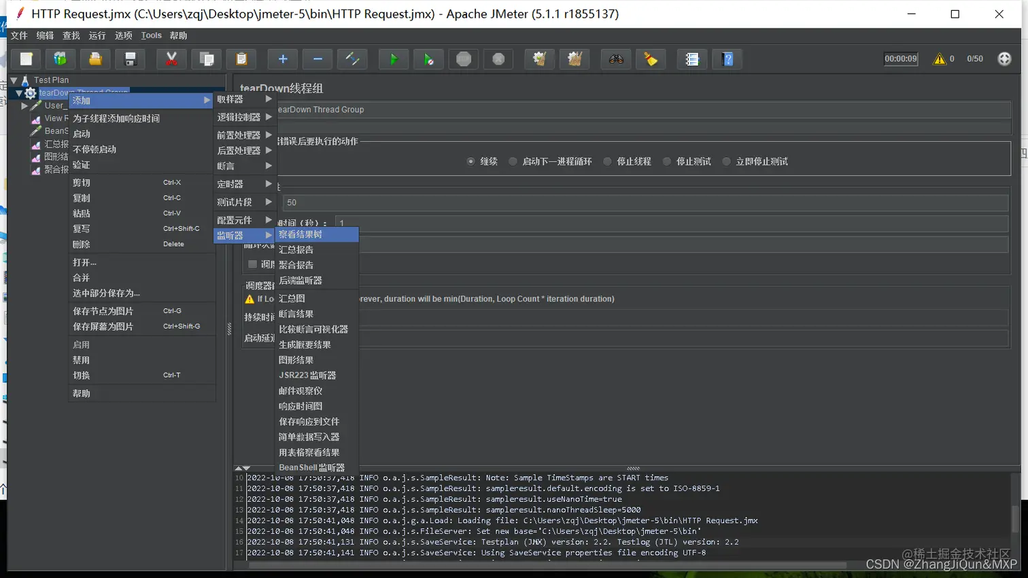Open the 运行 menu

(97, 35)
